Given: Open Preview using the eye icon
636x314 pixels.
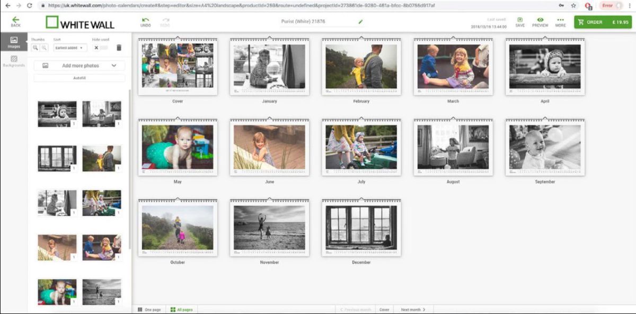Looking at the screenshot, I should point(540,21).
